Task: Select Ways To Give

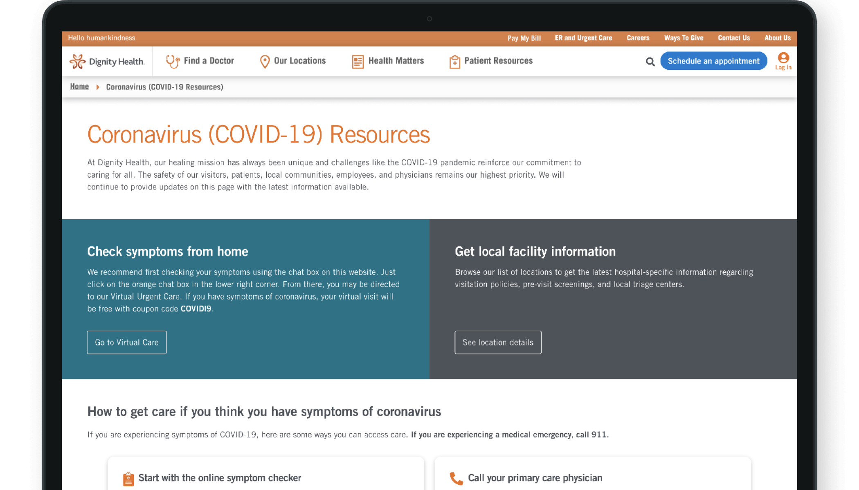Action: pos(684,38)
